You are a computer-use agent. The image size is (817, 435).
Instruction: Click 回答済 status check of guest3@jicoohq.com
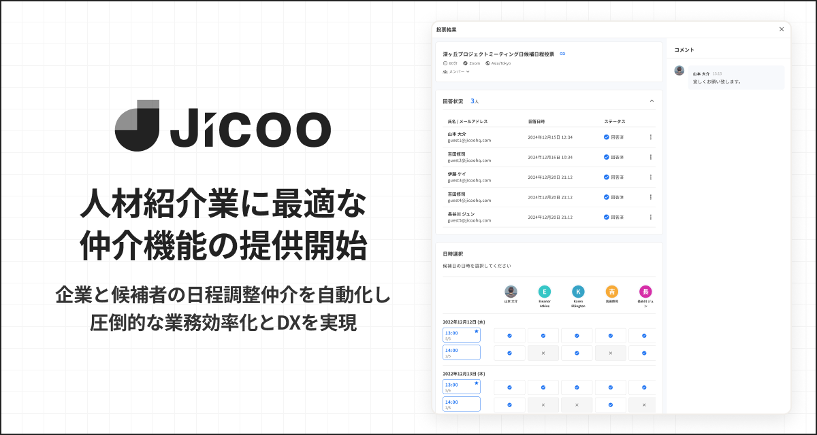tap(607, 177)
